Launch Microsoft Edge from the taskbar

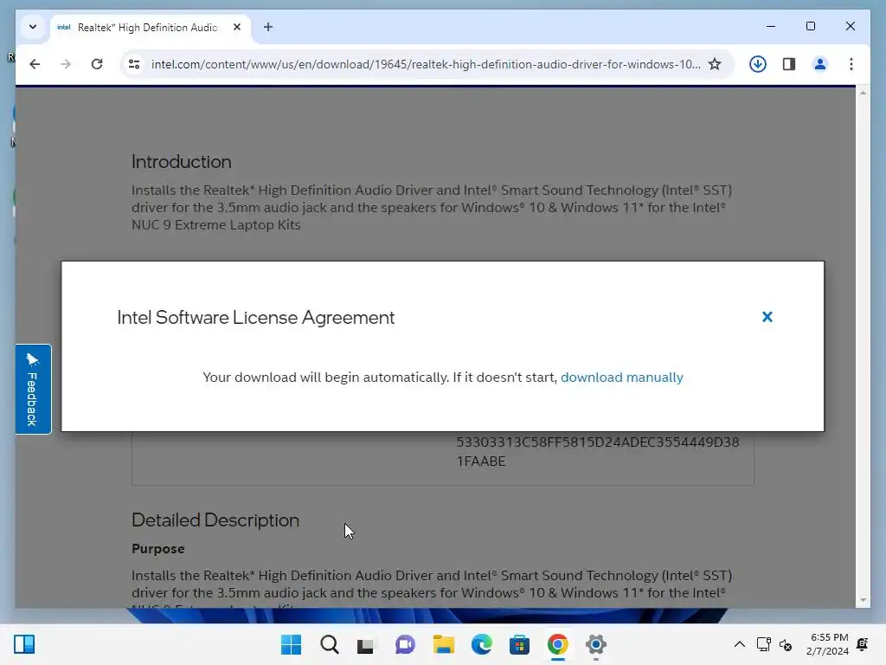point(481,644)
